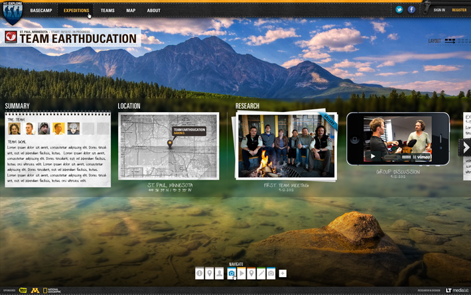
Task: Open the Facebook link icon
Action: click(x=411, y=10)
